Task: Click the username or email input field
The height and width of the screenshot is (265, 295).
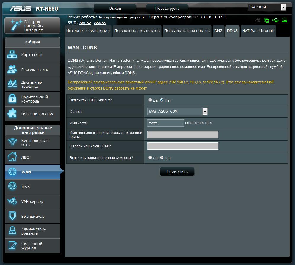Action: click(183, 134)
